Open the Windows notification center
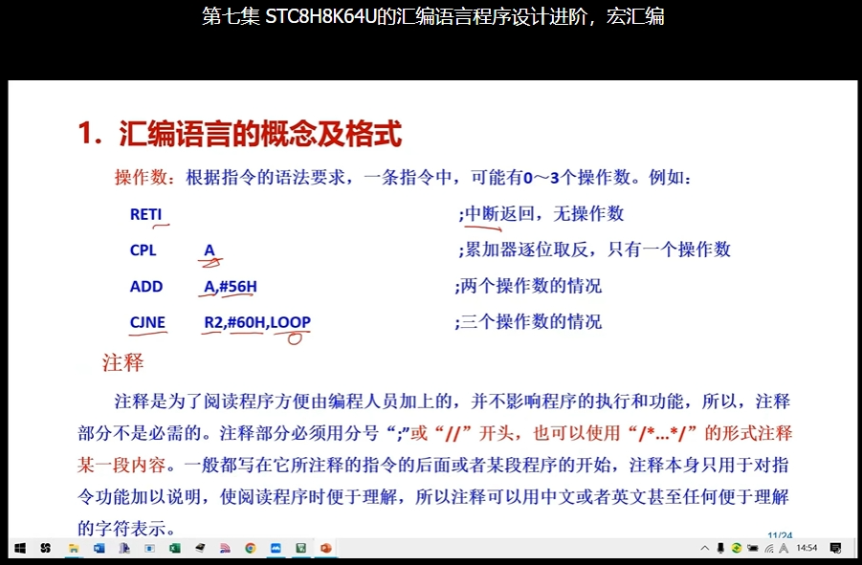This screenshot has height=565, width=862. coord(835,548)
